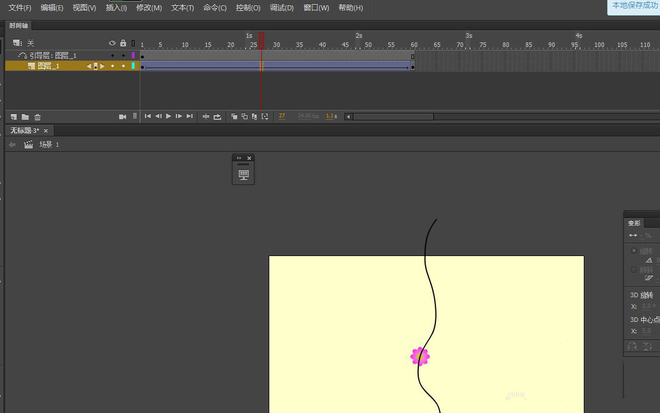Toggle visibility dot of 图层_1 layer
Image resolution: width=660 pixels, height=413 pixels.
tap(112, 66)
